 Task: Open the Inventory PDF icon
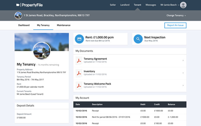click(x=79, y=73)
